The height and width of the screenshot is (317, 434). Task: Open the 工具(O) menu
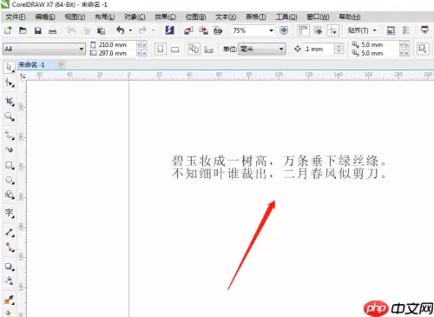[286, 17]
